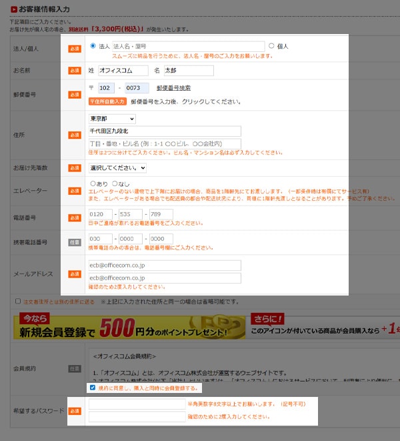Click the 任意 badge in the 会員規約 row

[75, 369]
